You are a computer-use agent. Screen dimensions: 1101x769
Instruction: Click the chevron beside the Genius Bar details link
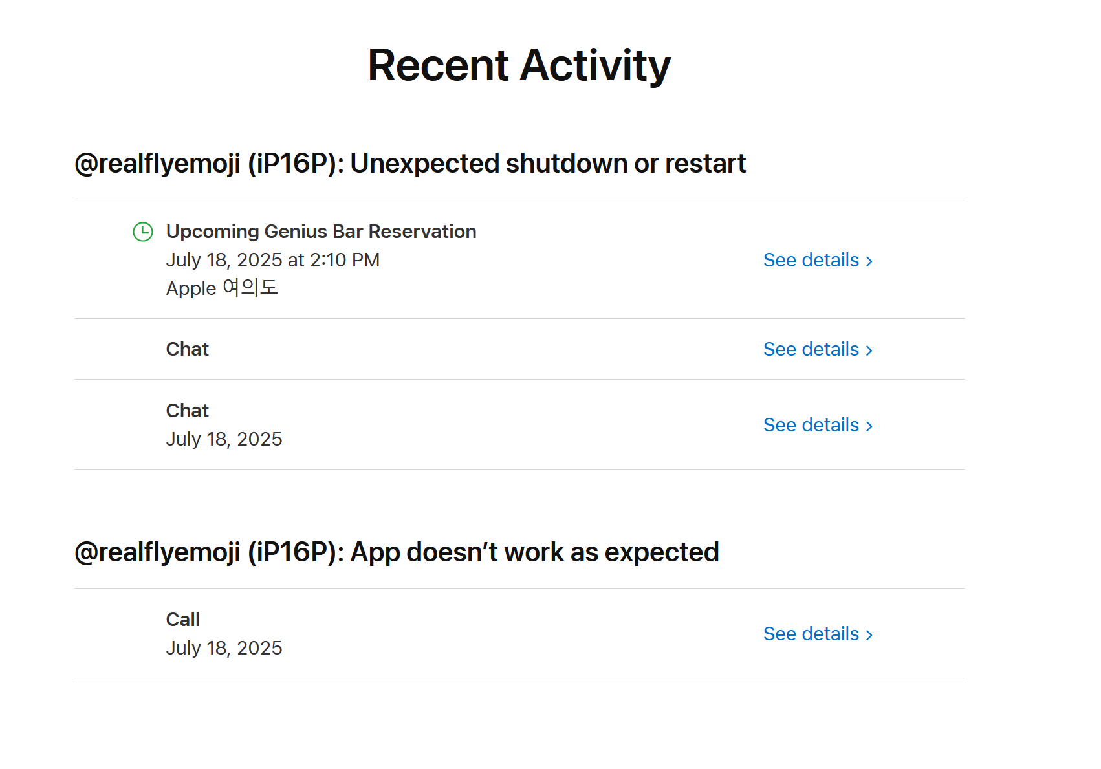869,261
